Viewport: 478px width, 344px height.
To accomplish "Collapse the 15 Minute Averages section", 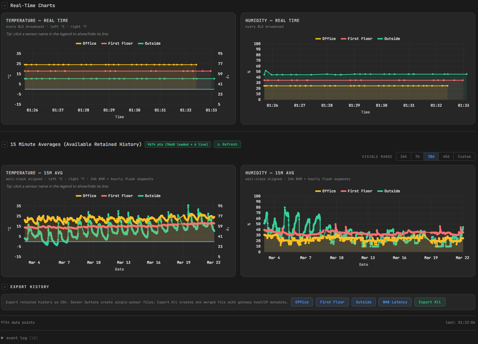I will click(5, 144).
